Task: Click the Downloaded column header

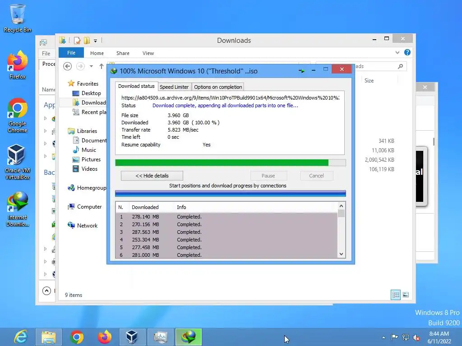Action: tap(151, 207)
